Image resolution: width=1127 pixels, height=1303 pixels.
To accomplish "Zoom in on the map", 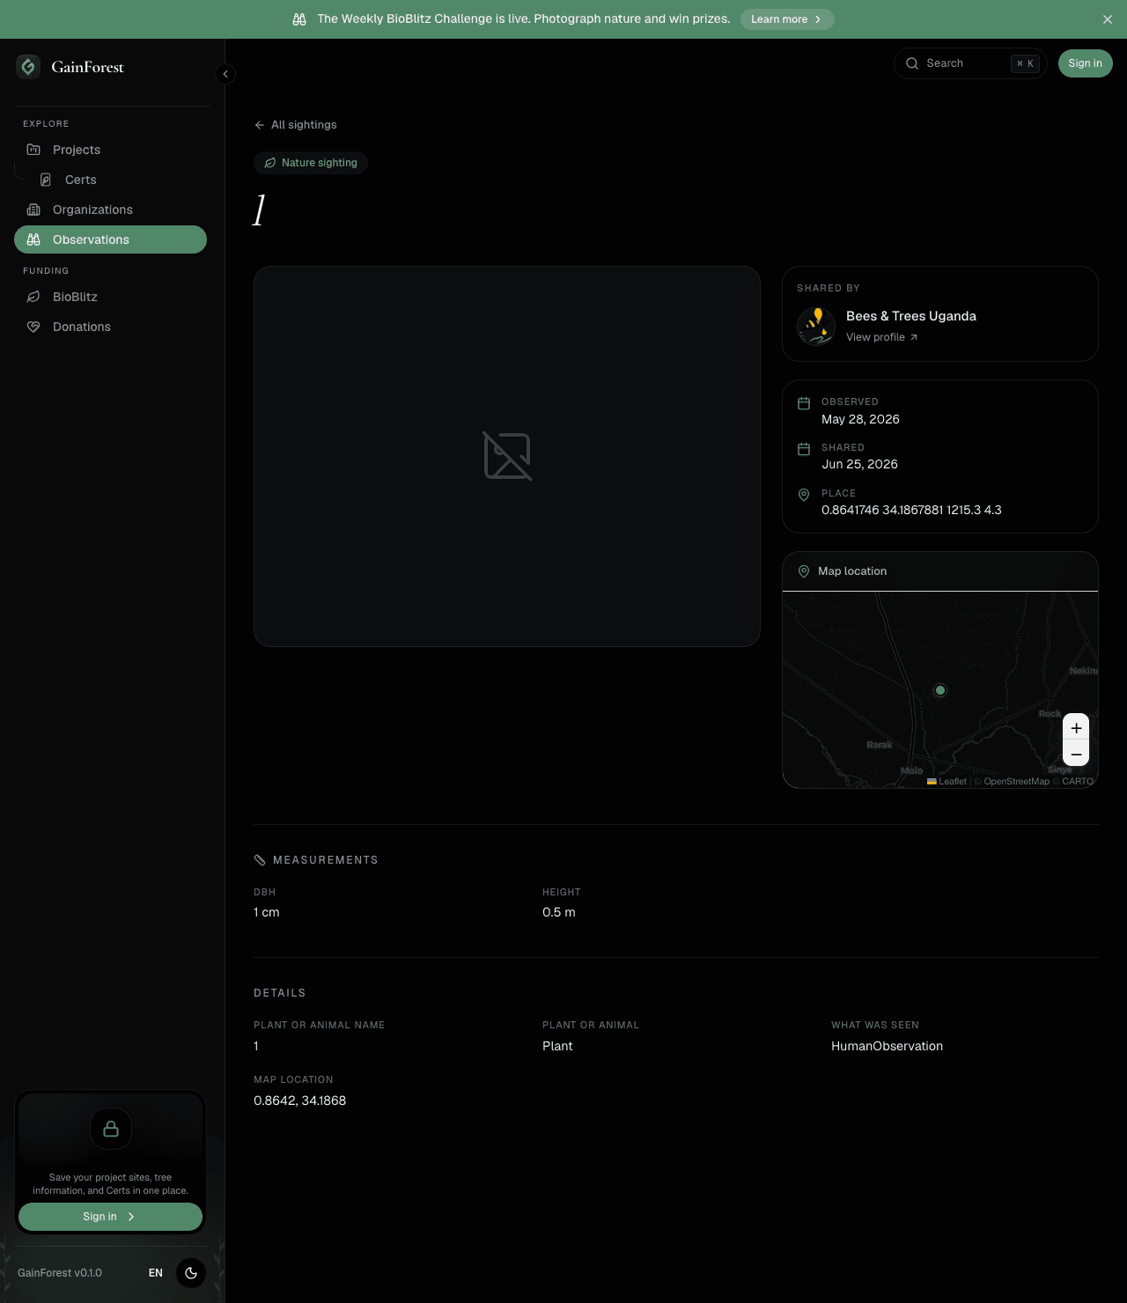I will 1076,727.
